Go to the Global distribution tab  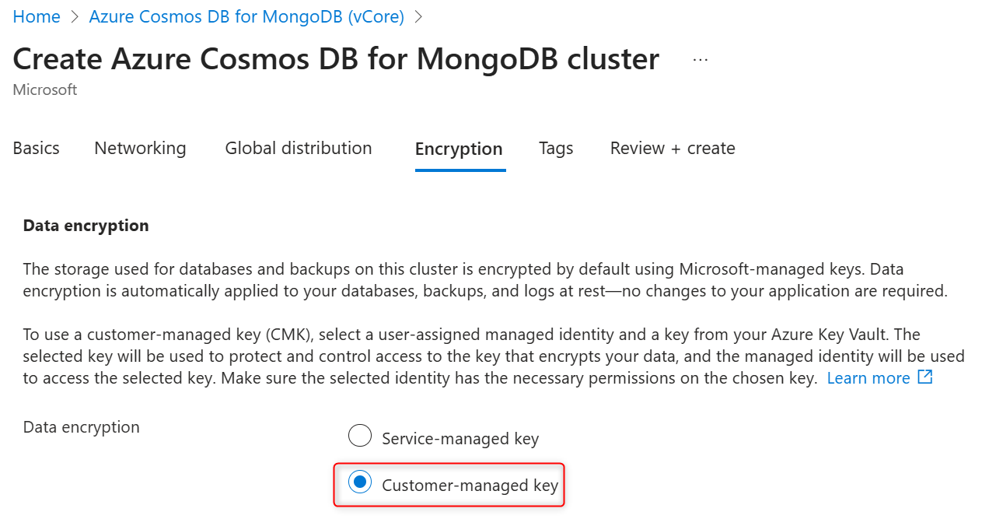[299, 148]
